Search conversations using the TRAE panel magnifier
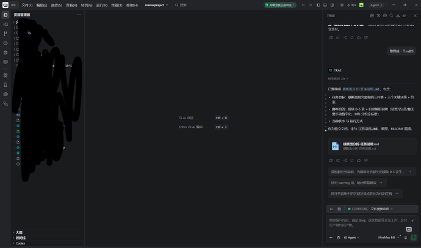 [x=391, y=16]
